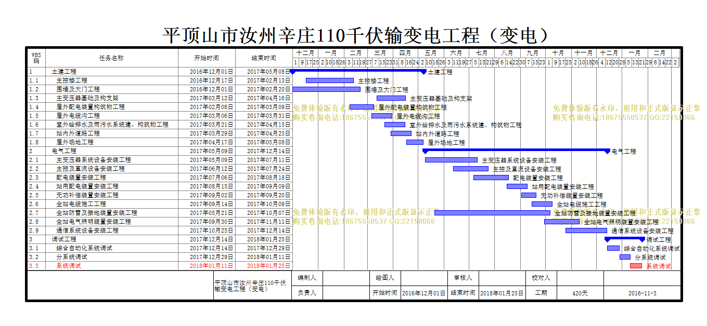
Task: Click end date 2017年08月18日 of 配电装置安装工程
Action: [x=268, y=178]
